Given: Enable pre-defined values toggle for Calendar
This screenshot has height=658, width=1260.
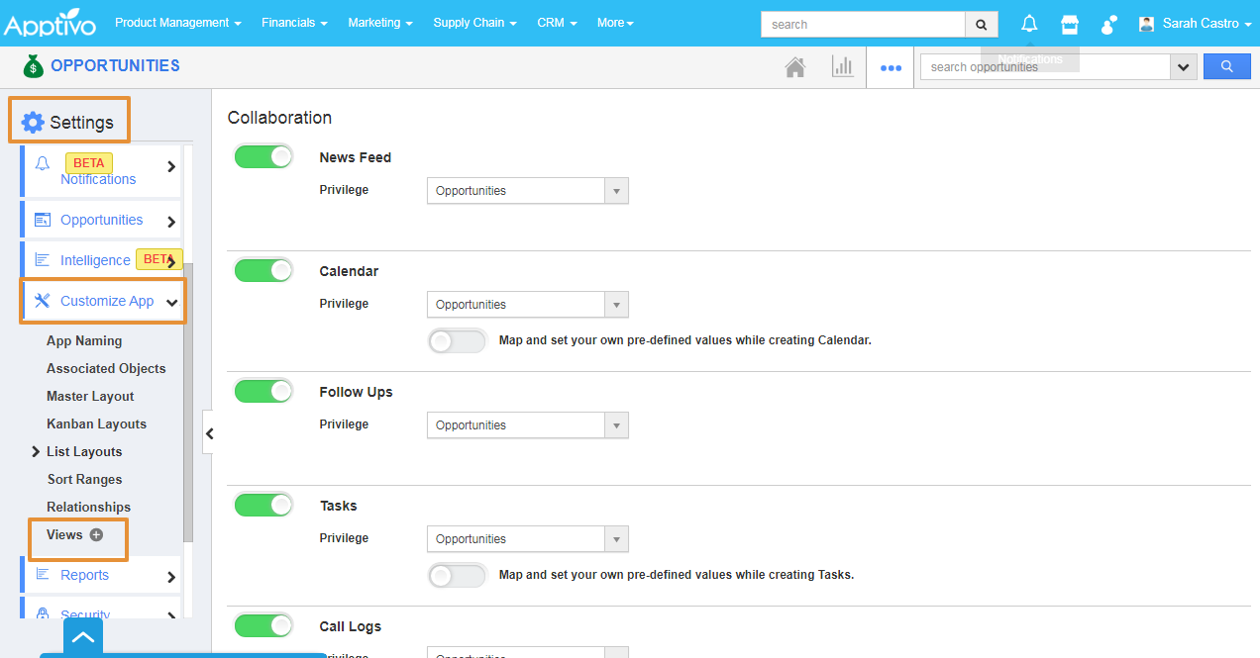Looking at the screenshot, I should coord(457,340).
